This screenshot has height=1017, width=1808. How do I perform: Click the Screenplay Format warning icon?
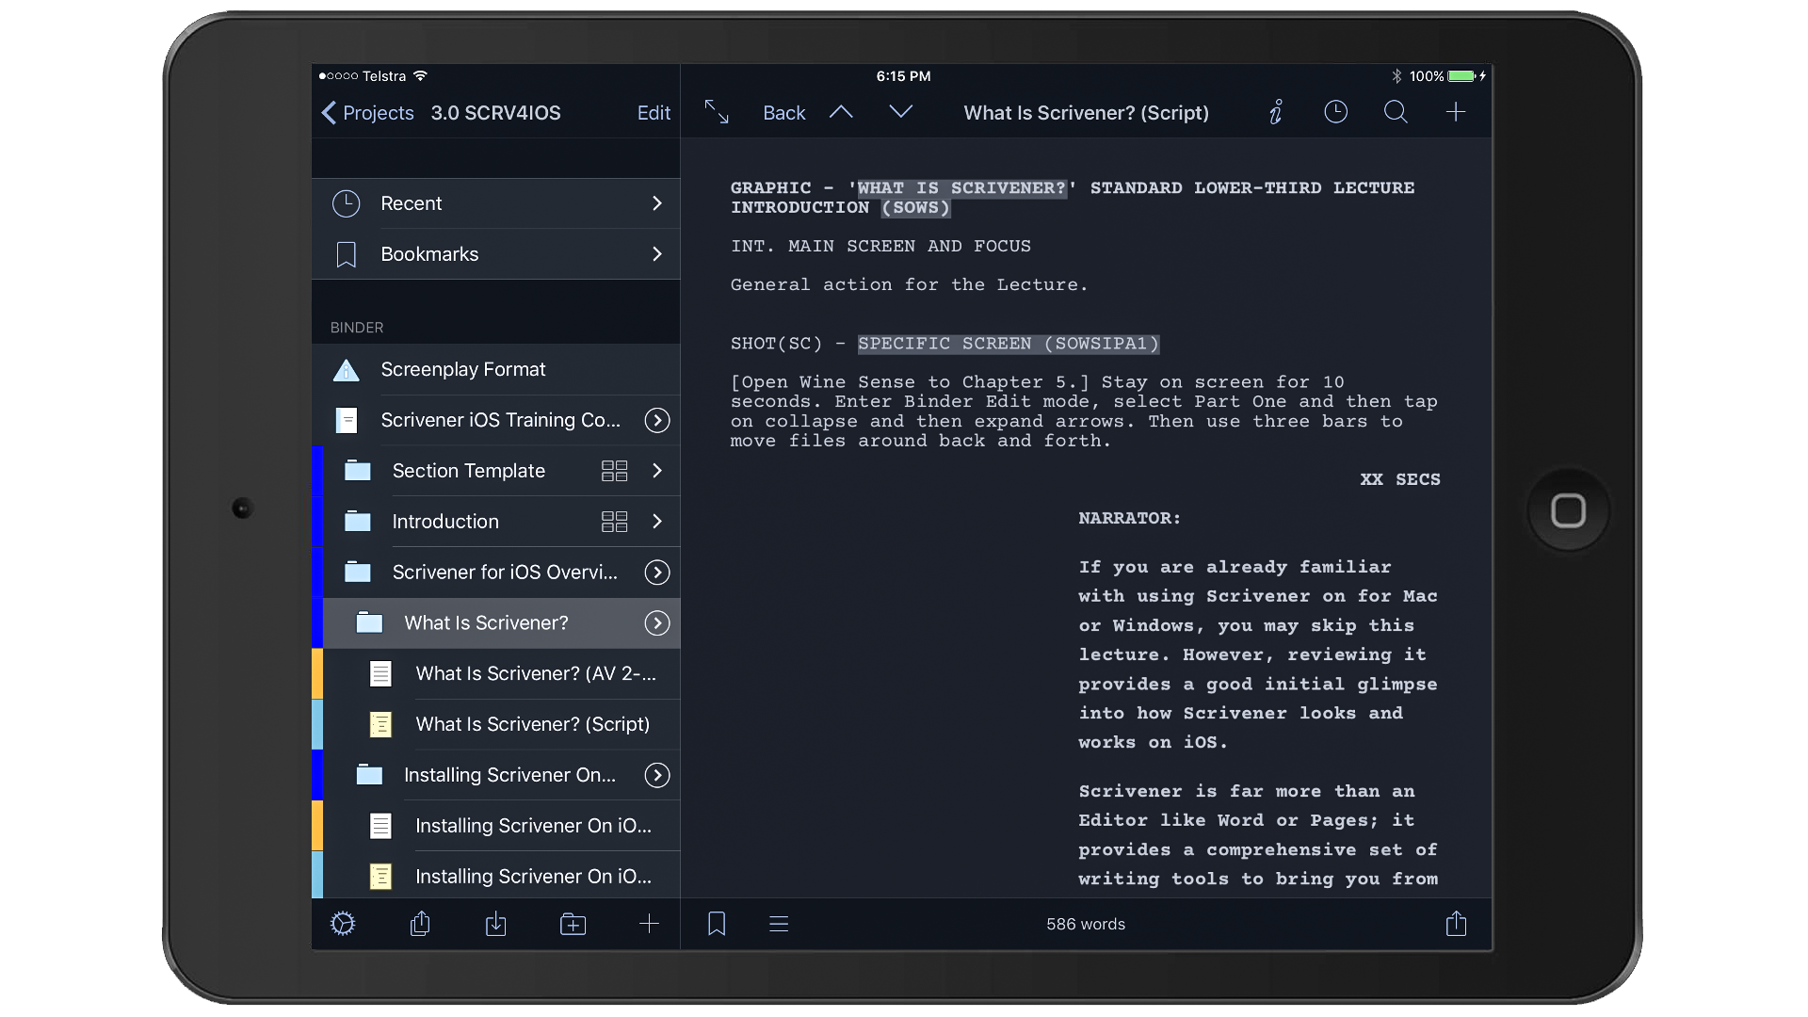pyautogui.click(x=347, y=370)
